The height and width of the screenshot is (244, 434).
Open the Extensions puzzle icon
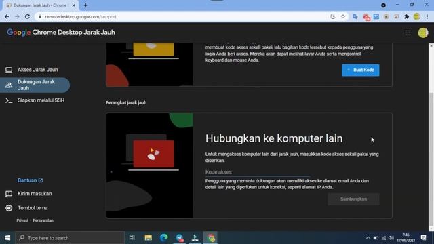point(406,16)
